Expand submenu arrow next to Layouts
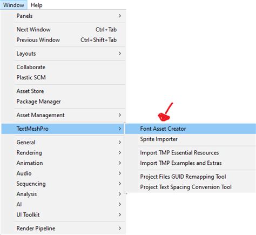256x235 pixels. click(120, 53)
